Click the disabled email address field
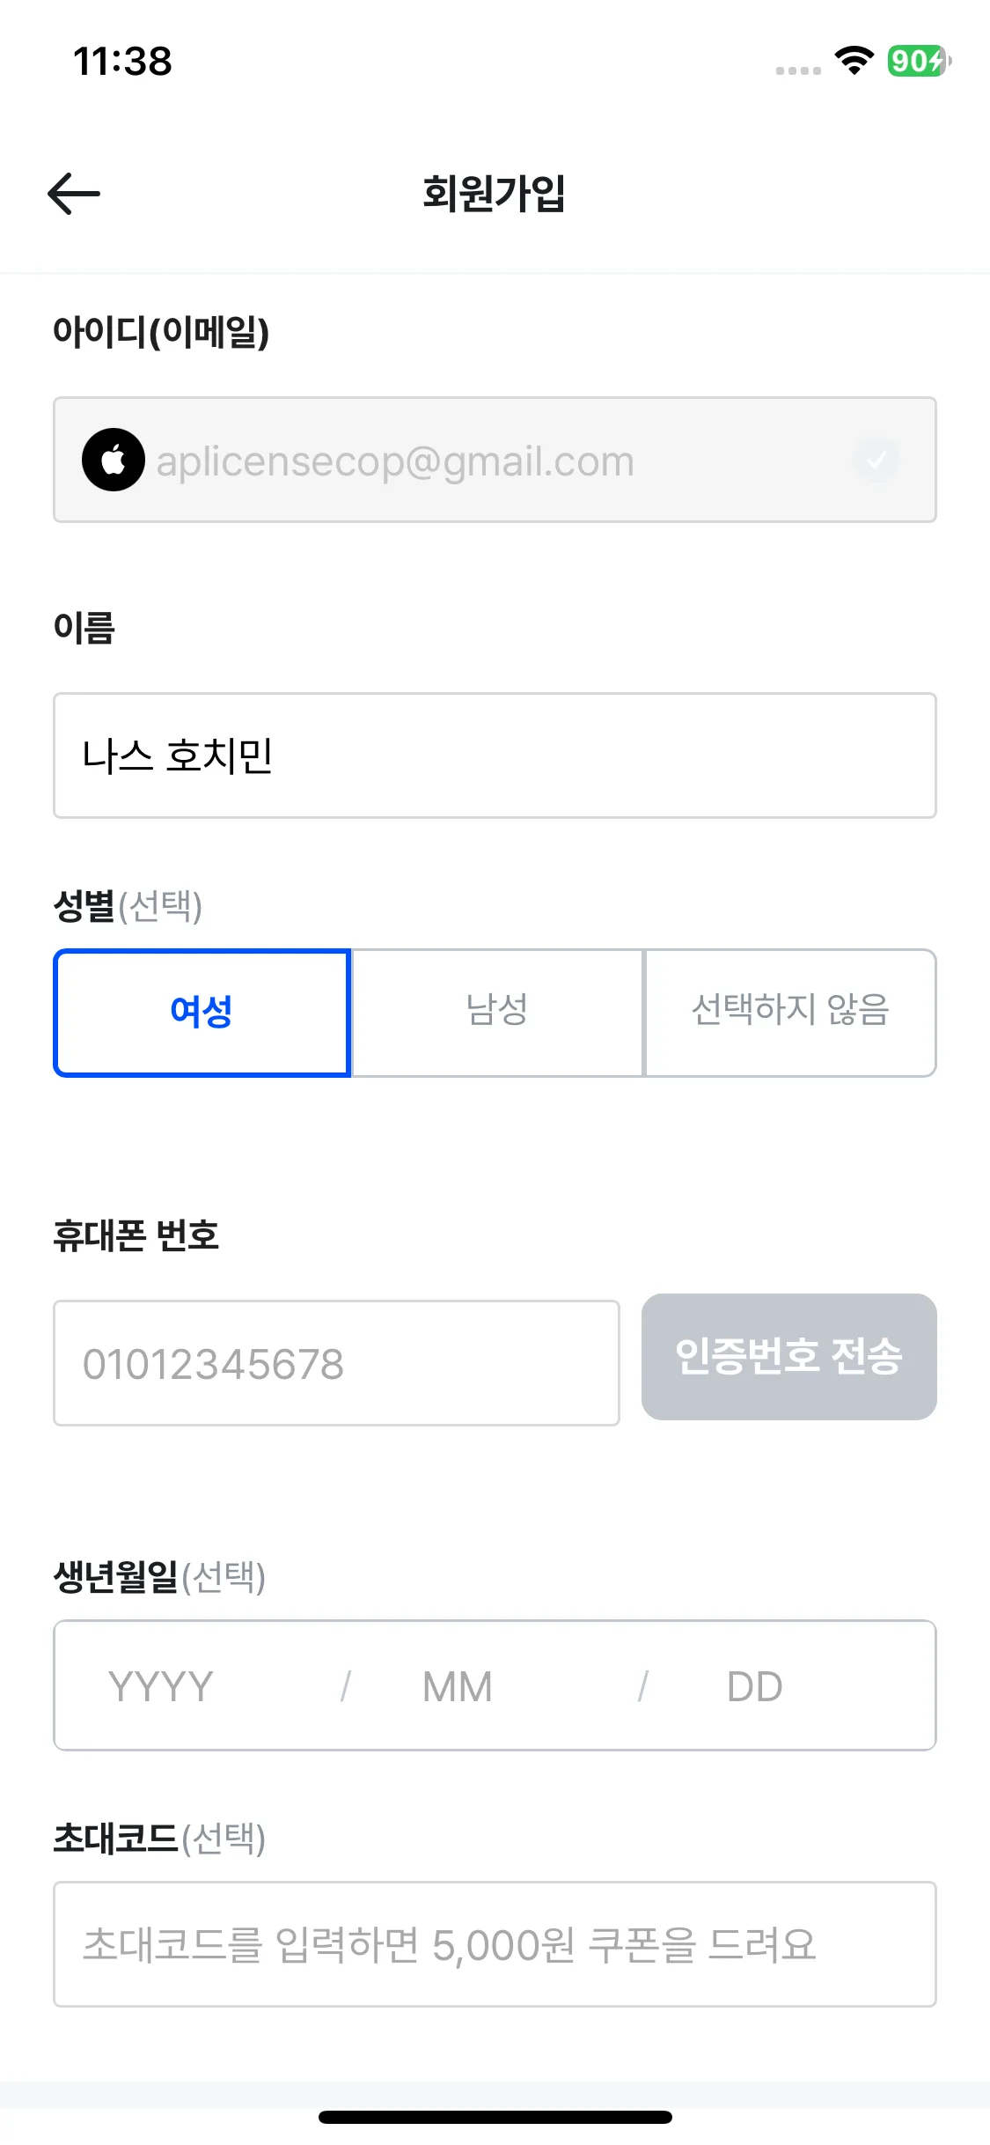This screenshot has width=990, height=2145. [x=493, y=460]
